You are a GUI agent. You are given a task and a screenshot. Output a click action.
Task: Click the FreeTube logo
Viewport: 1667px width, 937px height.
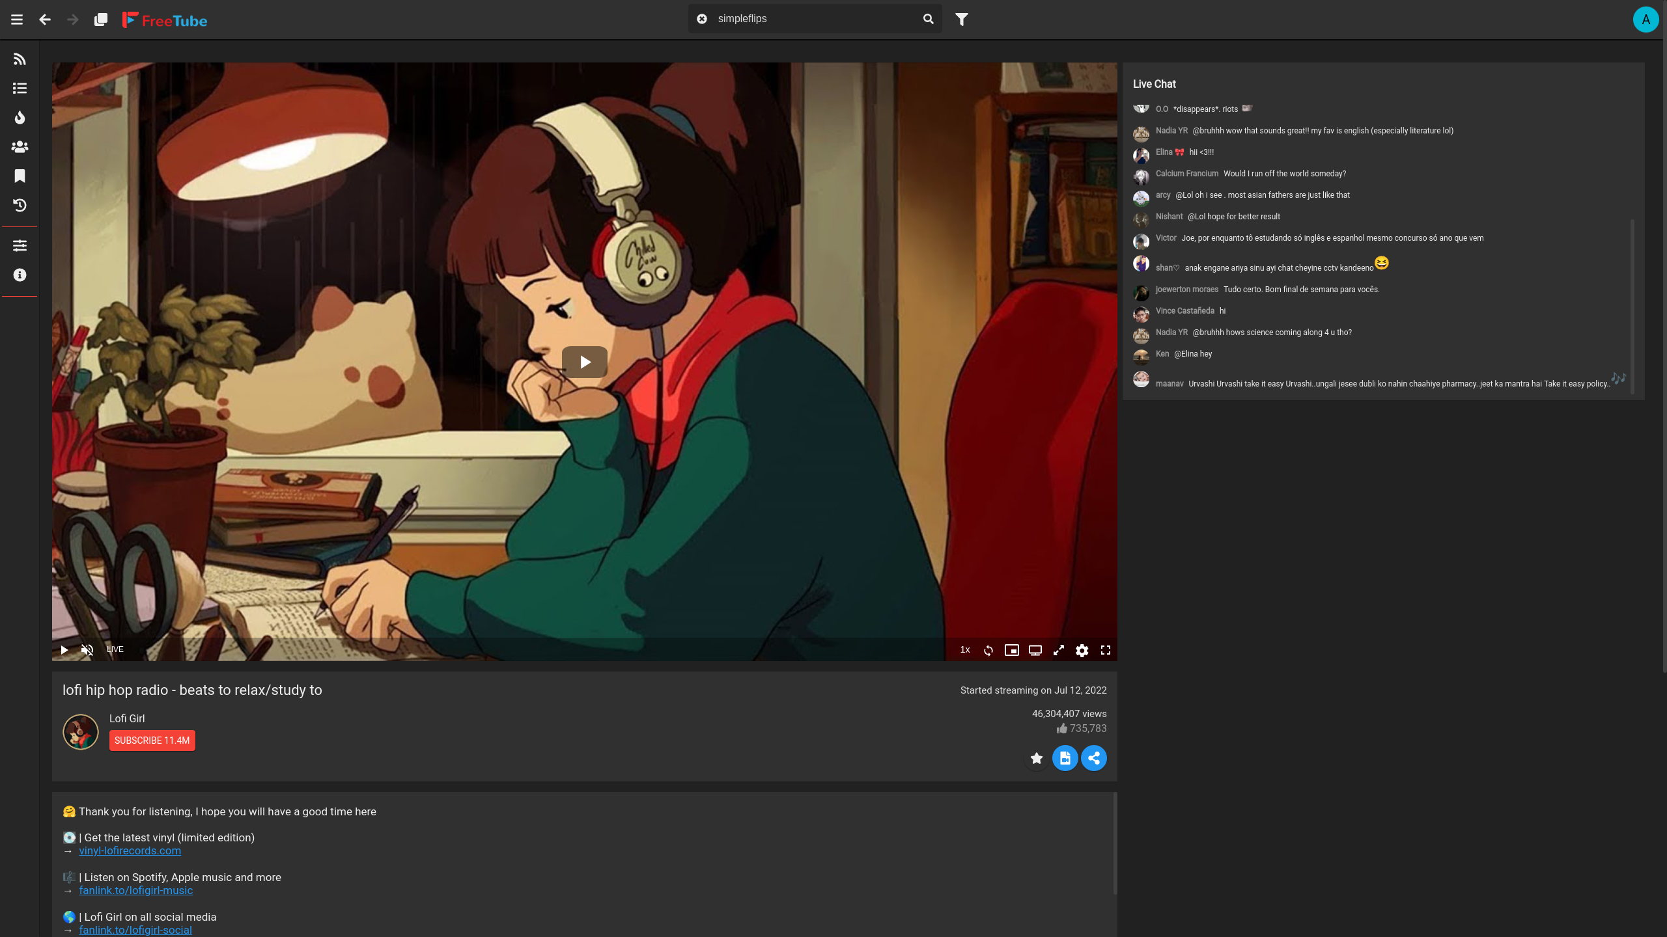(x=165, y=20)
